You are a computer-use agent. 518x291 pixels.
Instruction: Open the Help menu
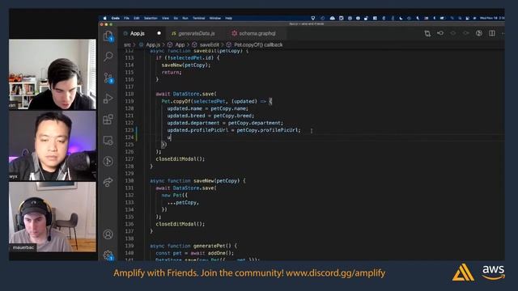coord(228,18)
